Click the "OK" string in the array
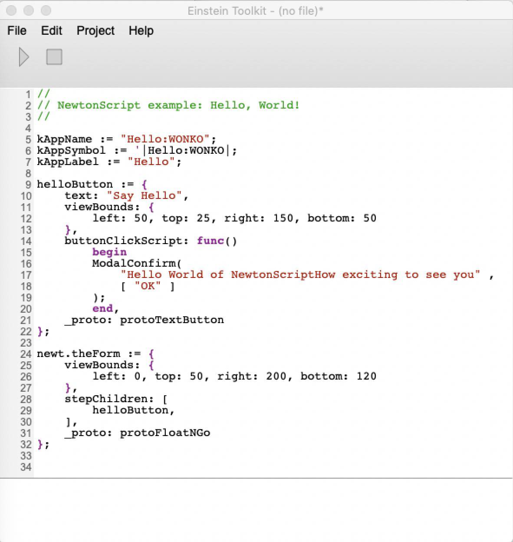 click(x=148, y=286)
